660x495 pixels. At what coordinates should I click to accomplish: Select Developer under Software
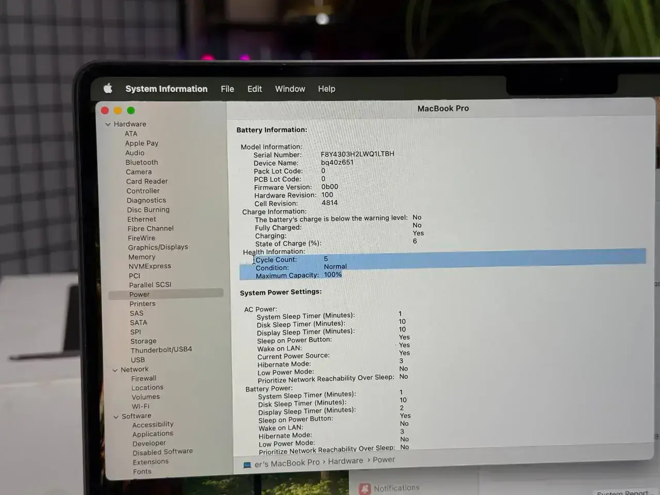click(x=149, y=443)
